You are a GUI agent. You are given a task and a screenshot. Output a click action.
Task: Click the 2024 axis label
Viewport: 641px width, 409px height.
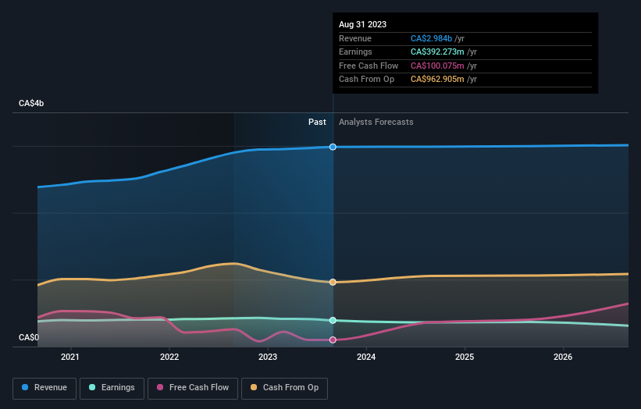366,357
